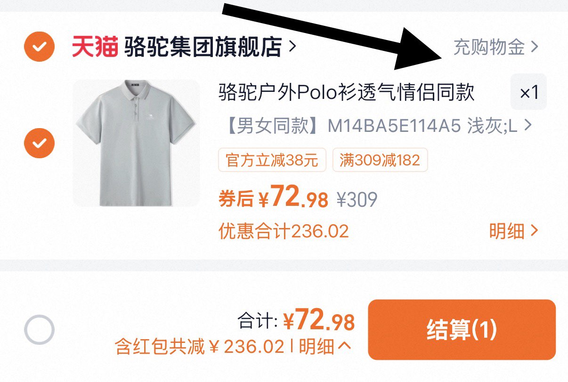Screen dimensions: 568x382
Task: Change quantity via ×1 stepper
Action: click(528, 92)
